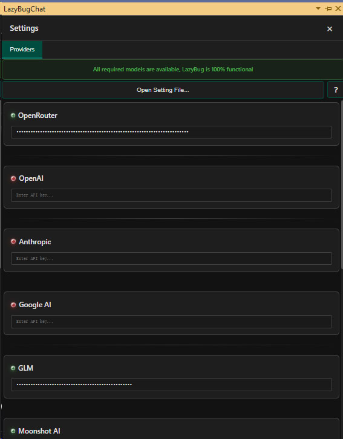This screenshot has height=439, width=343.
Task: Focus the Google AI API key field
Action: click(x=171, y=322)
